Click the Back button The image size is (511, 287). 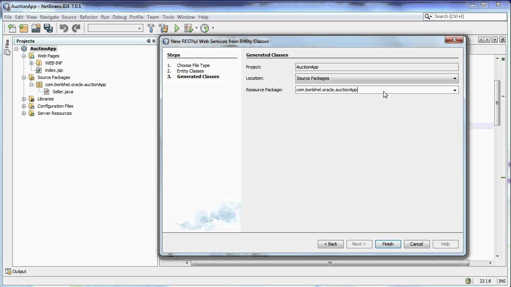pos(331,244)
